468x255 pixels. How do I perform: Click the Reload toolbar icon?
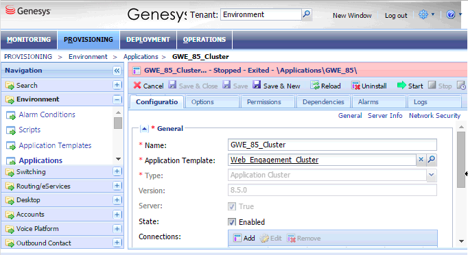315,86
